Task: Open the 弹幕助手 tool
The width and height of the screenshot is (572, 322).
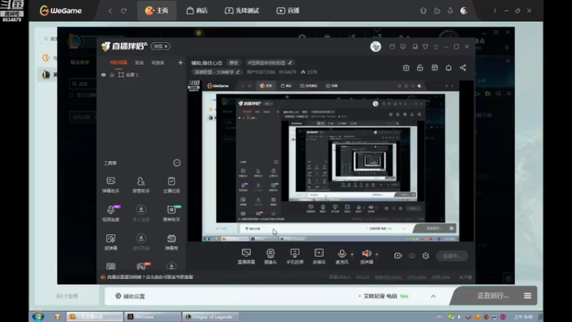Action: (x=111, y=185)
